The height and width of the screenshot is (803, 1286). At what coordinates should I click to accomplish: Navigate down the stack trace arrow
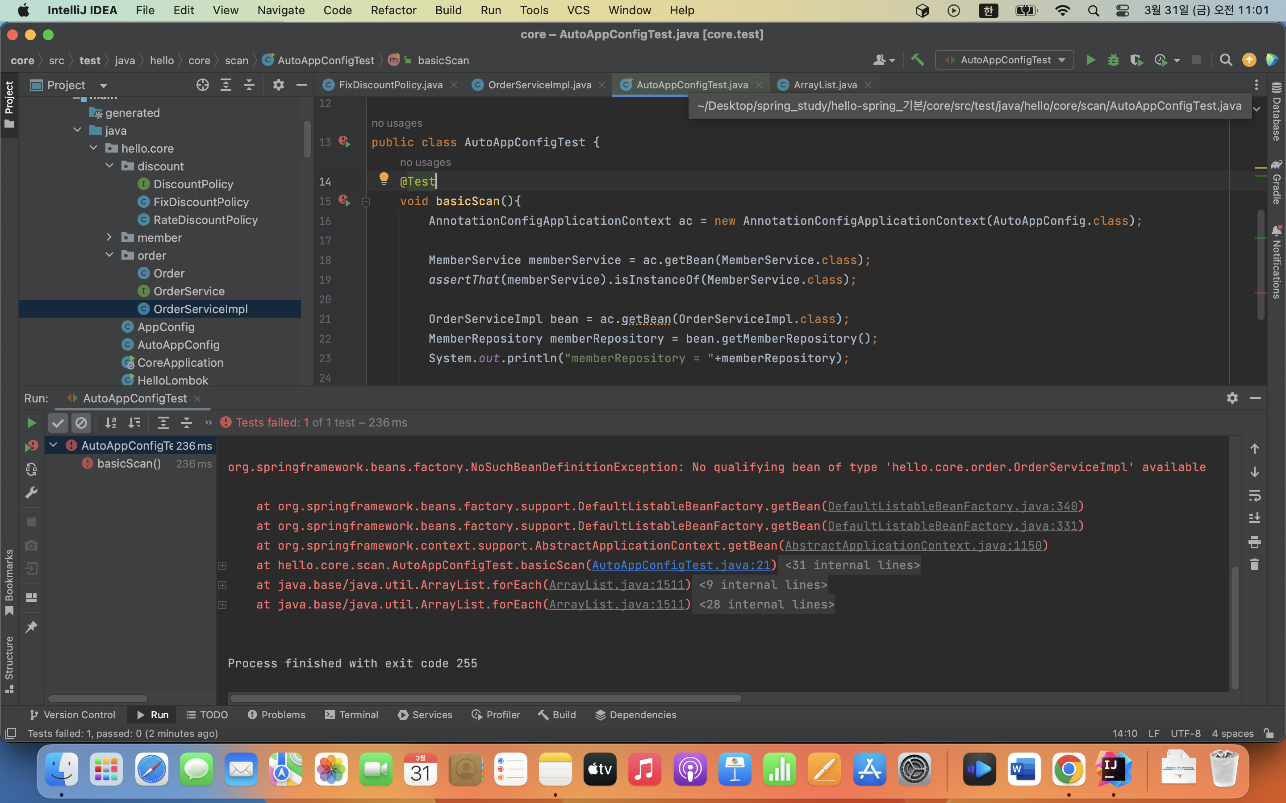point(1255,472)
